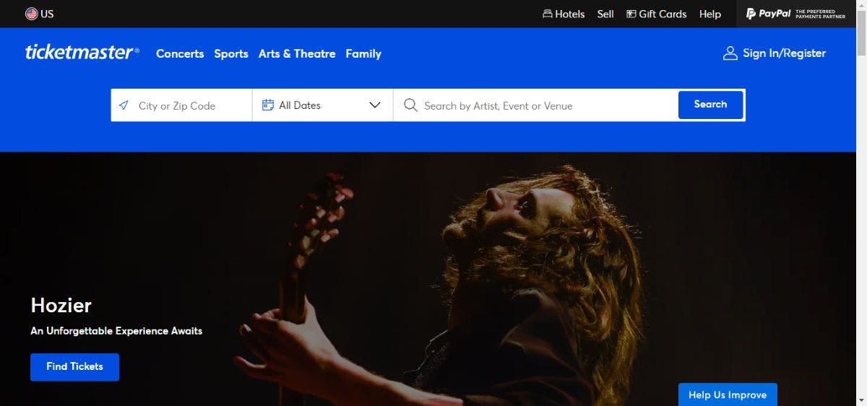Viewport: 867px width, 406px height.
Task: Select Arts & Theatre category
Action: 297,53
